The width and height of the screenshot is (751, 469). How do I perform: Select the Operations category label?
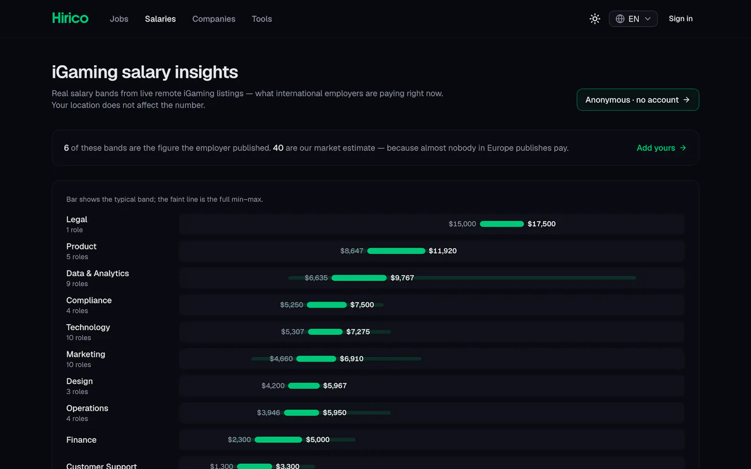87,408
